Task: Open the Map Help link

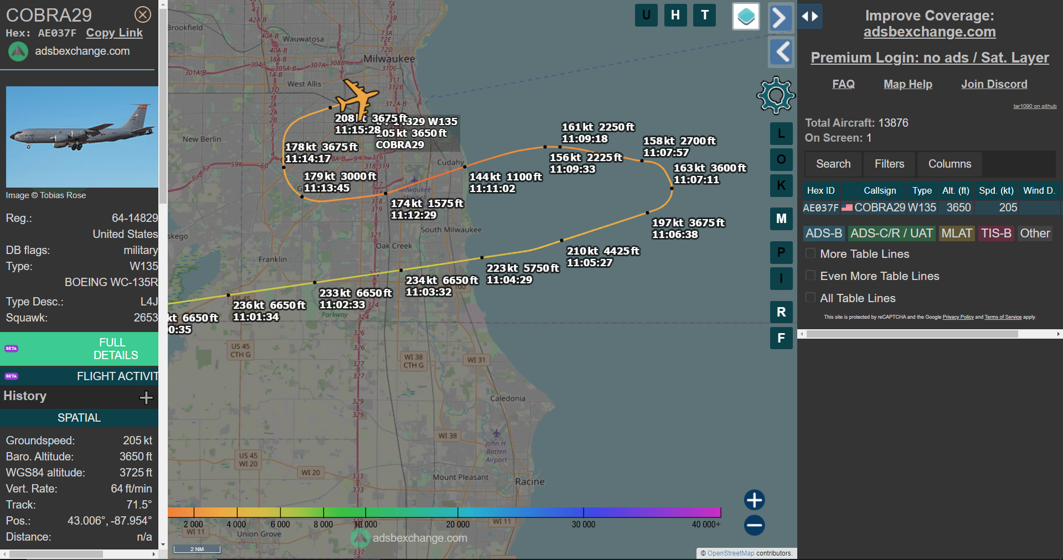Action: pos(907,84)
